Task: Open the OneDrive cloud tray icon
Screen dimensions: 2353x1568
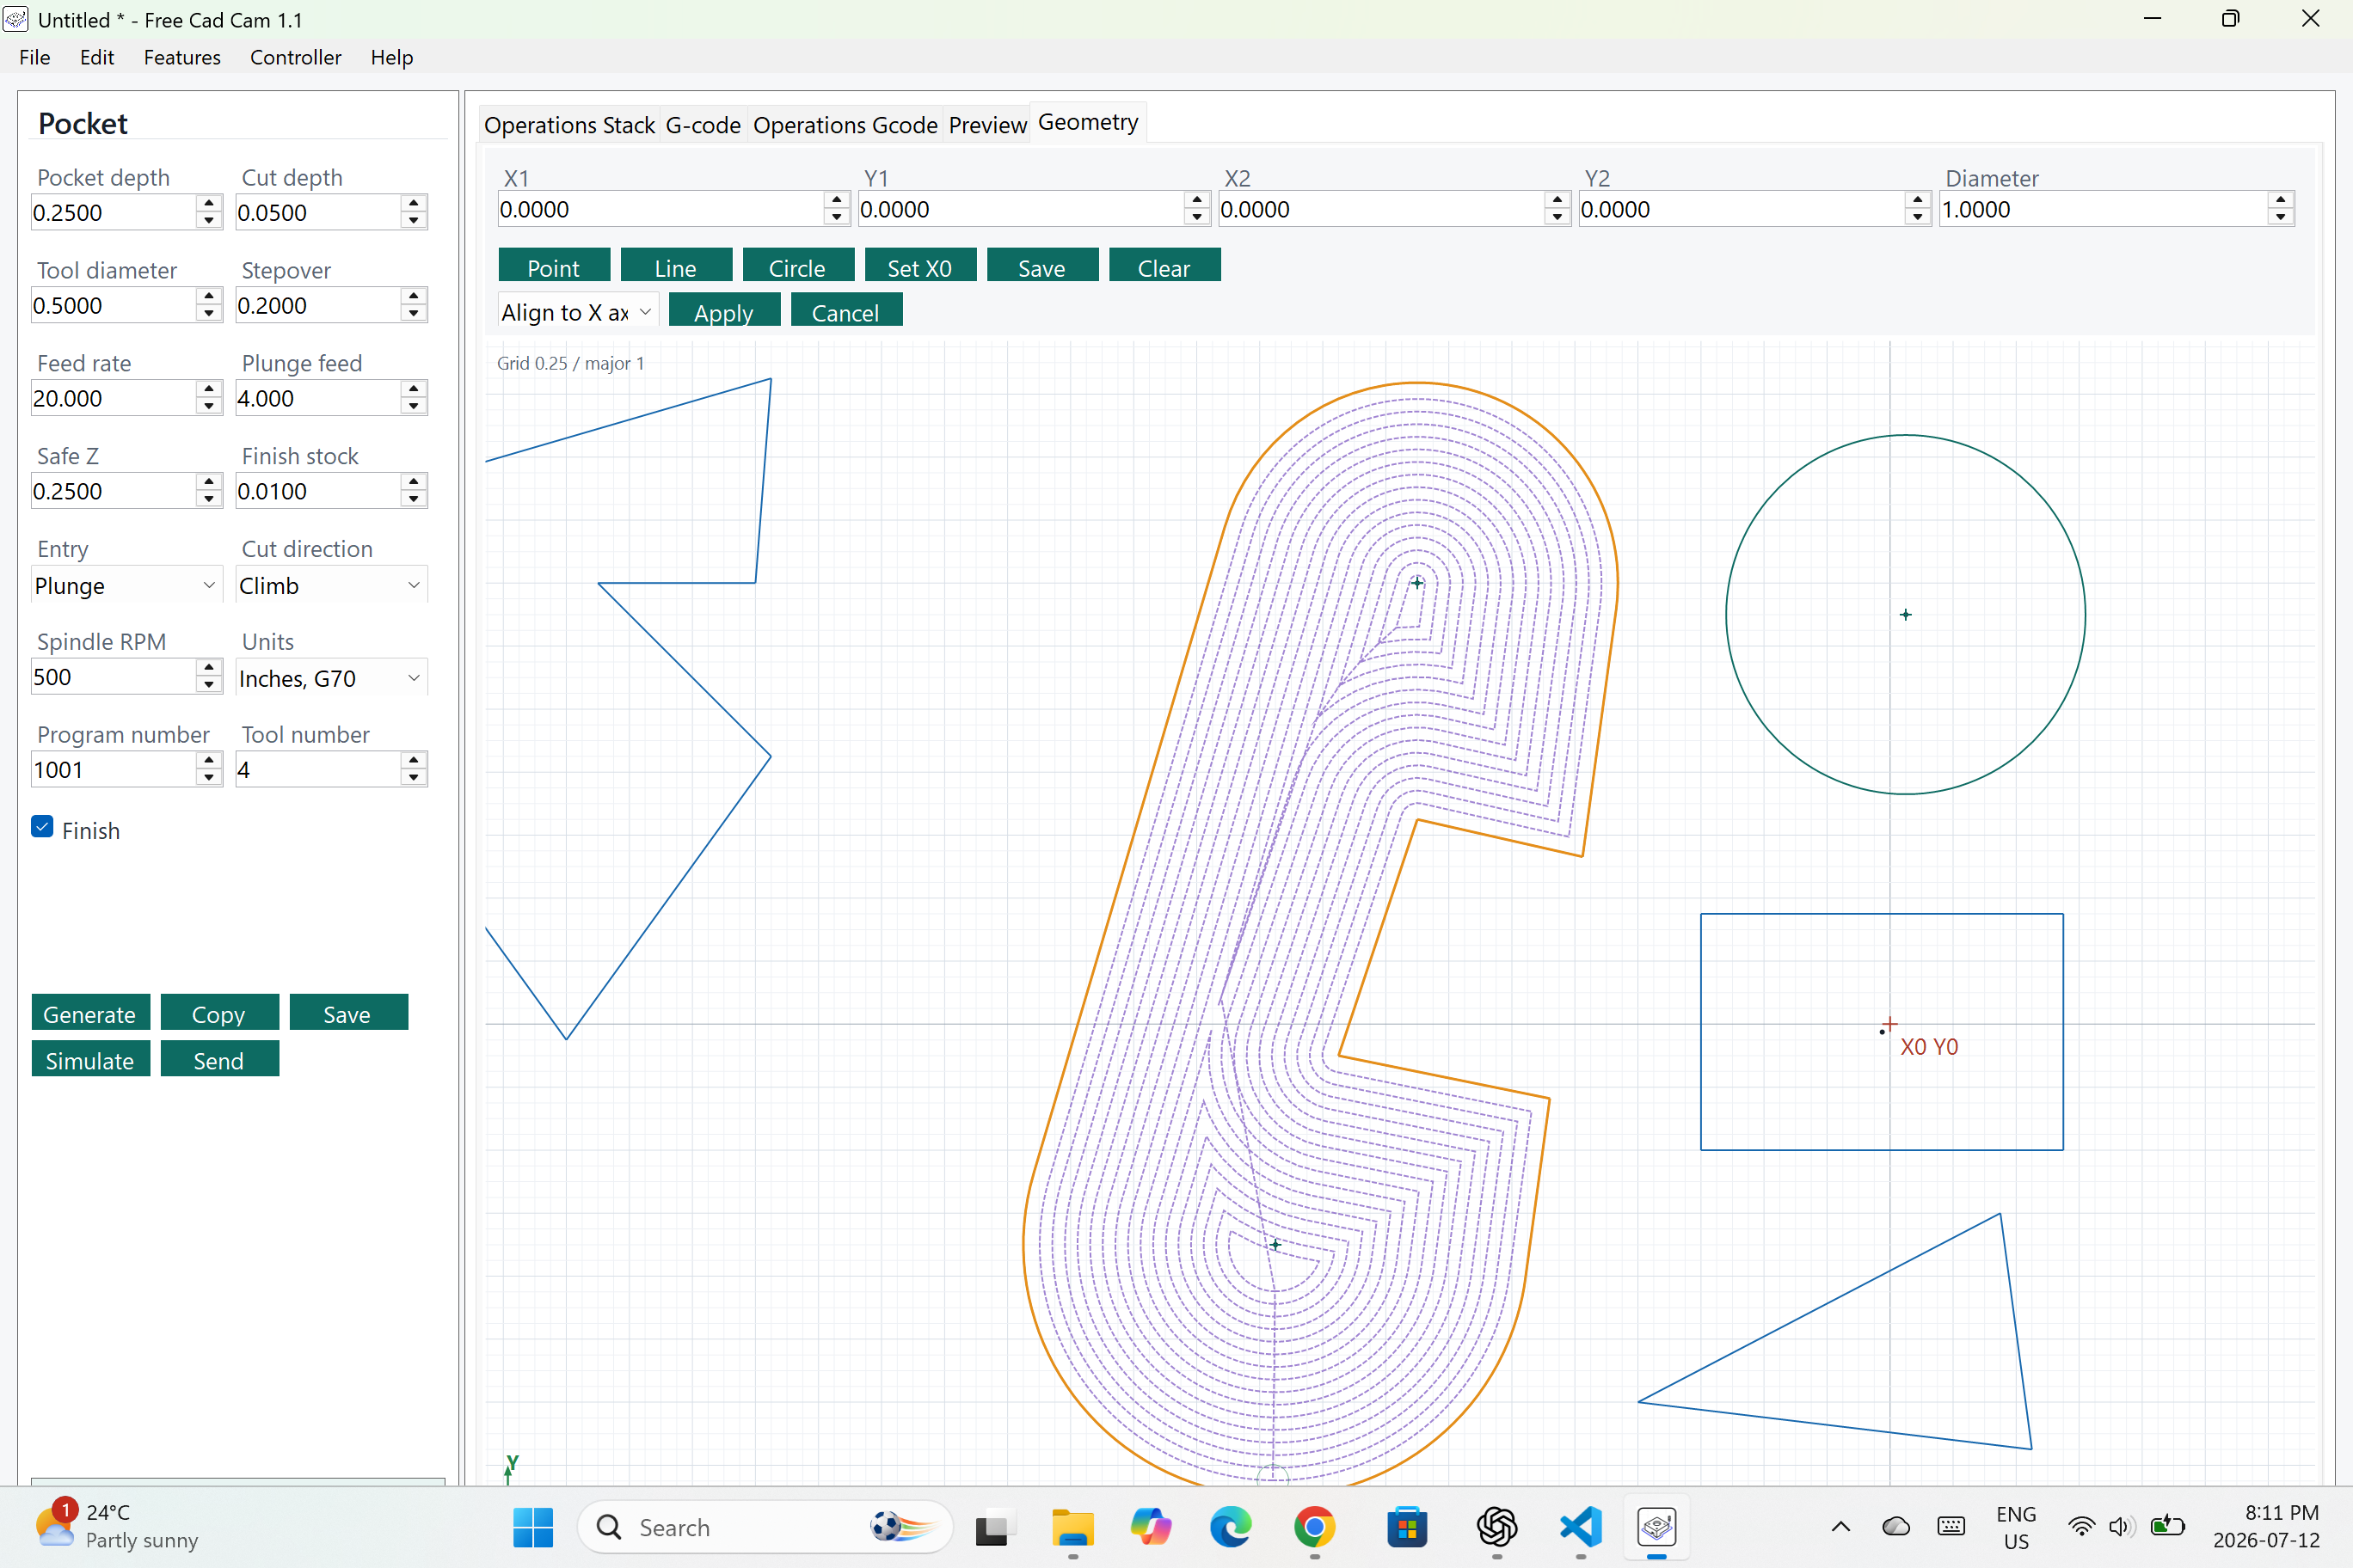Action: 1895,1527
